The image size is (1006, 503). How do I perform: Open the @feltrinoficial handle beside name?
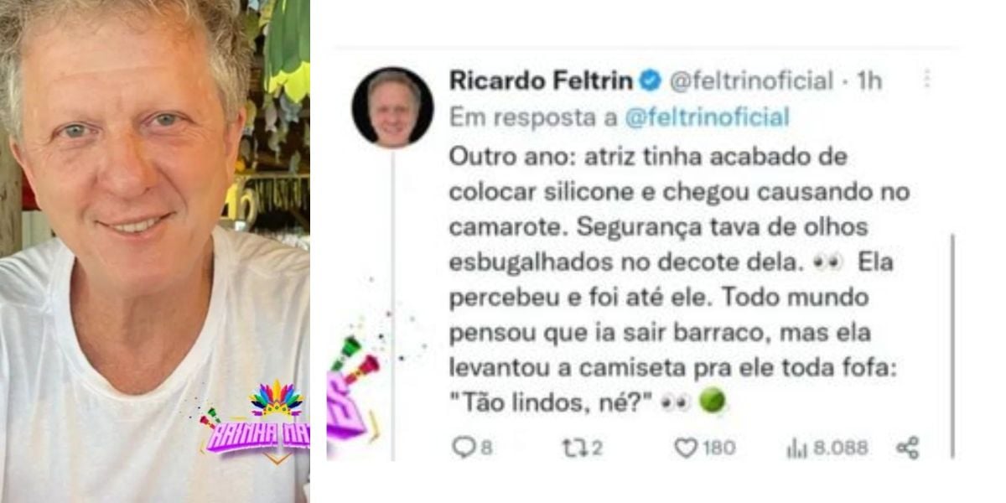749,81
